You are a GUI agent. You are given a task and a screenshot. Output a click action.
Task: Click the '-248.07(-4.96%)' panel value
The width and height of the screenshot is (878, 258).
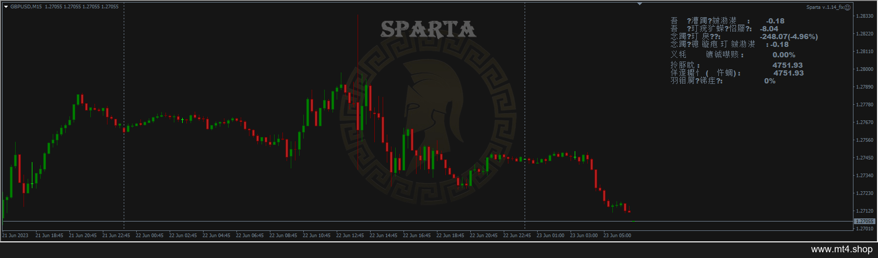click(789, 36)
